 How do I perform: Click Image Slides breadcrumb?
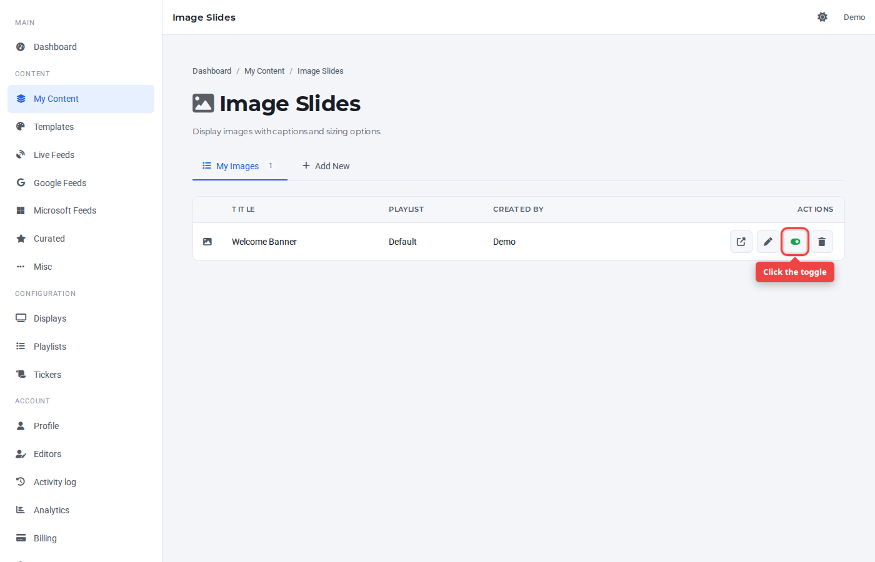pyautogui.click(x=321, y=71)
